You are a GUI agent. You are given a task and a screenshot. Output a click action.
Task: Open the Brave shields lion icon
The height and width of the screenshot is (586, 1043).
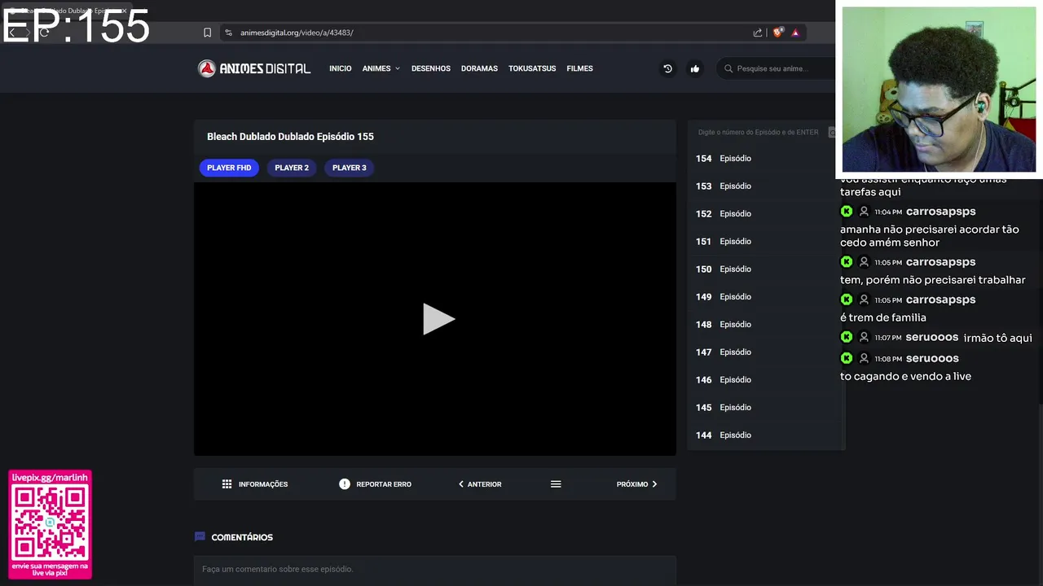tap(777, 33)
